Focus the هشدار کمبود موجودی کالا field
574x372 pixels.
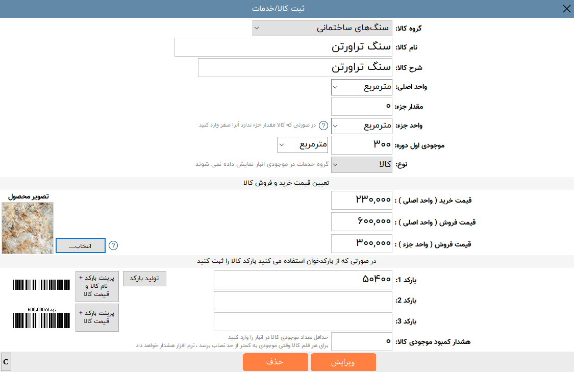pos(362,341)
